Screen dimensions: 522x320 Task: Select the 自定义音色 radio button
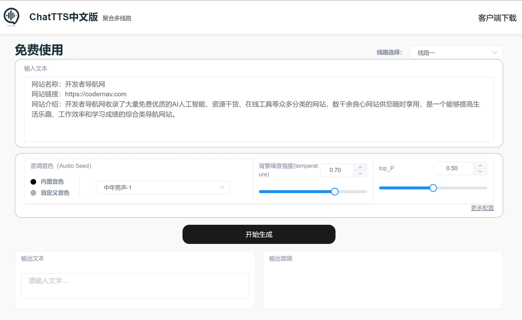[33, 193]
